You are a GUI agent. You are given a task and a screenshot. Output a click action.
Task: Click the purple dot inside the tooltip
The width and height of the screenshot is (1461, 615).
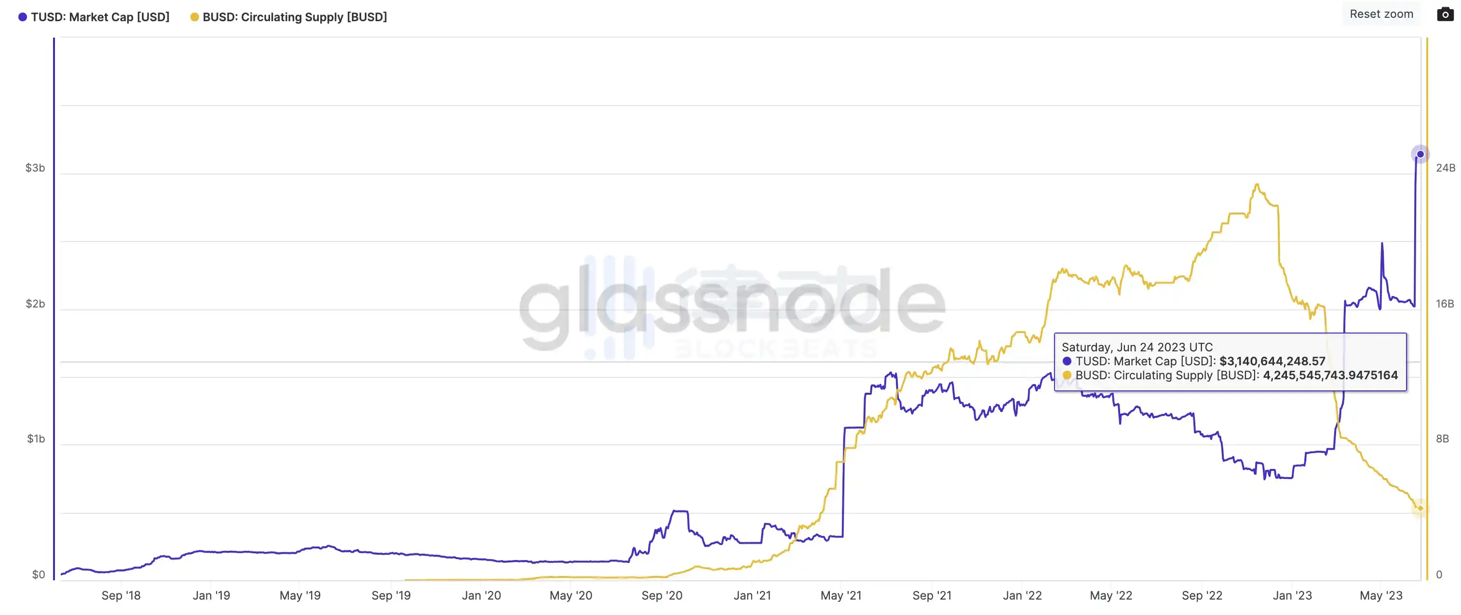(1067, 361)
